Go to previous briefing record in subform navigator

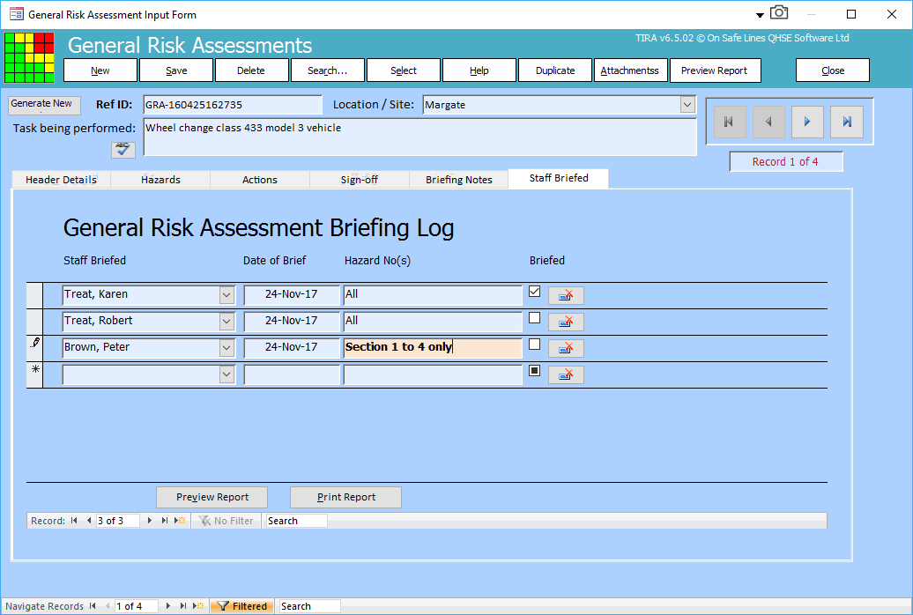click(x=88, y=521)
